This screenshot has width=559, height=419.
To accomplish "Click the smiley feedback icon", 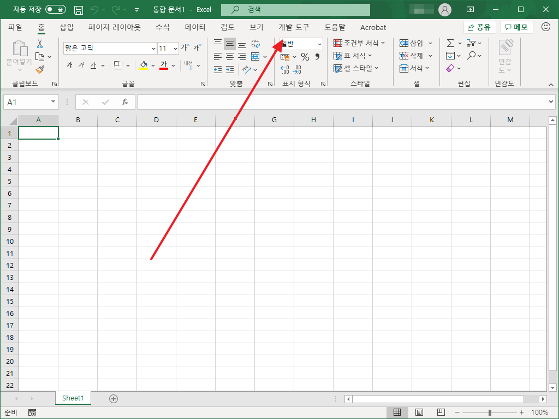I will [x=545, y=27].
